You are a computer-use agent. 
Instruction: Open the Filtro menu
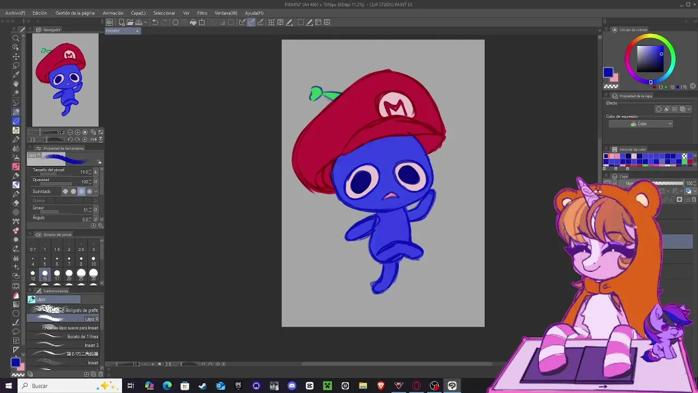click(202, 13)
